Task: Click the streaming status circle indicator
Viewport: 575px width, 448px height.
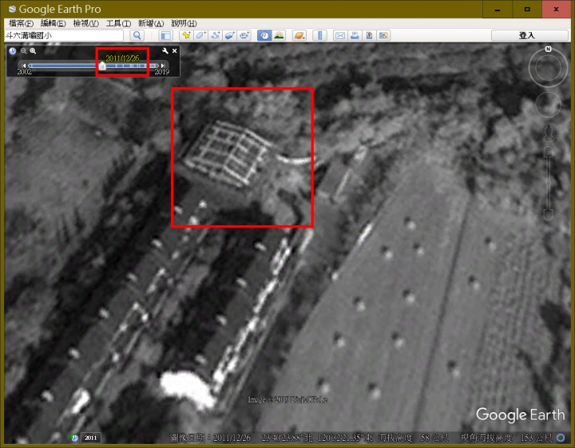Action: (561, 438)
